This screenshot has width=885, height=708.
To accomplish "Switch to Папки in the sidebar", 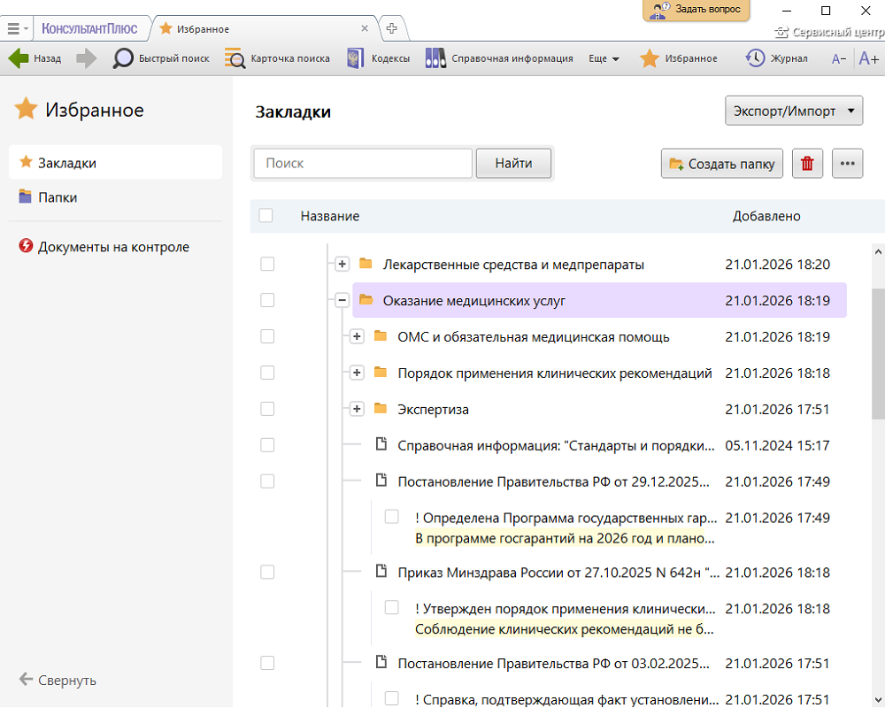I will tap(58, 197).
